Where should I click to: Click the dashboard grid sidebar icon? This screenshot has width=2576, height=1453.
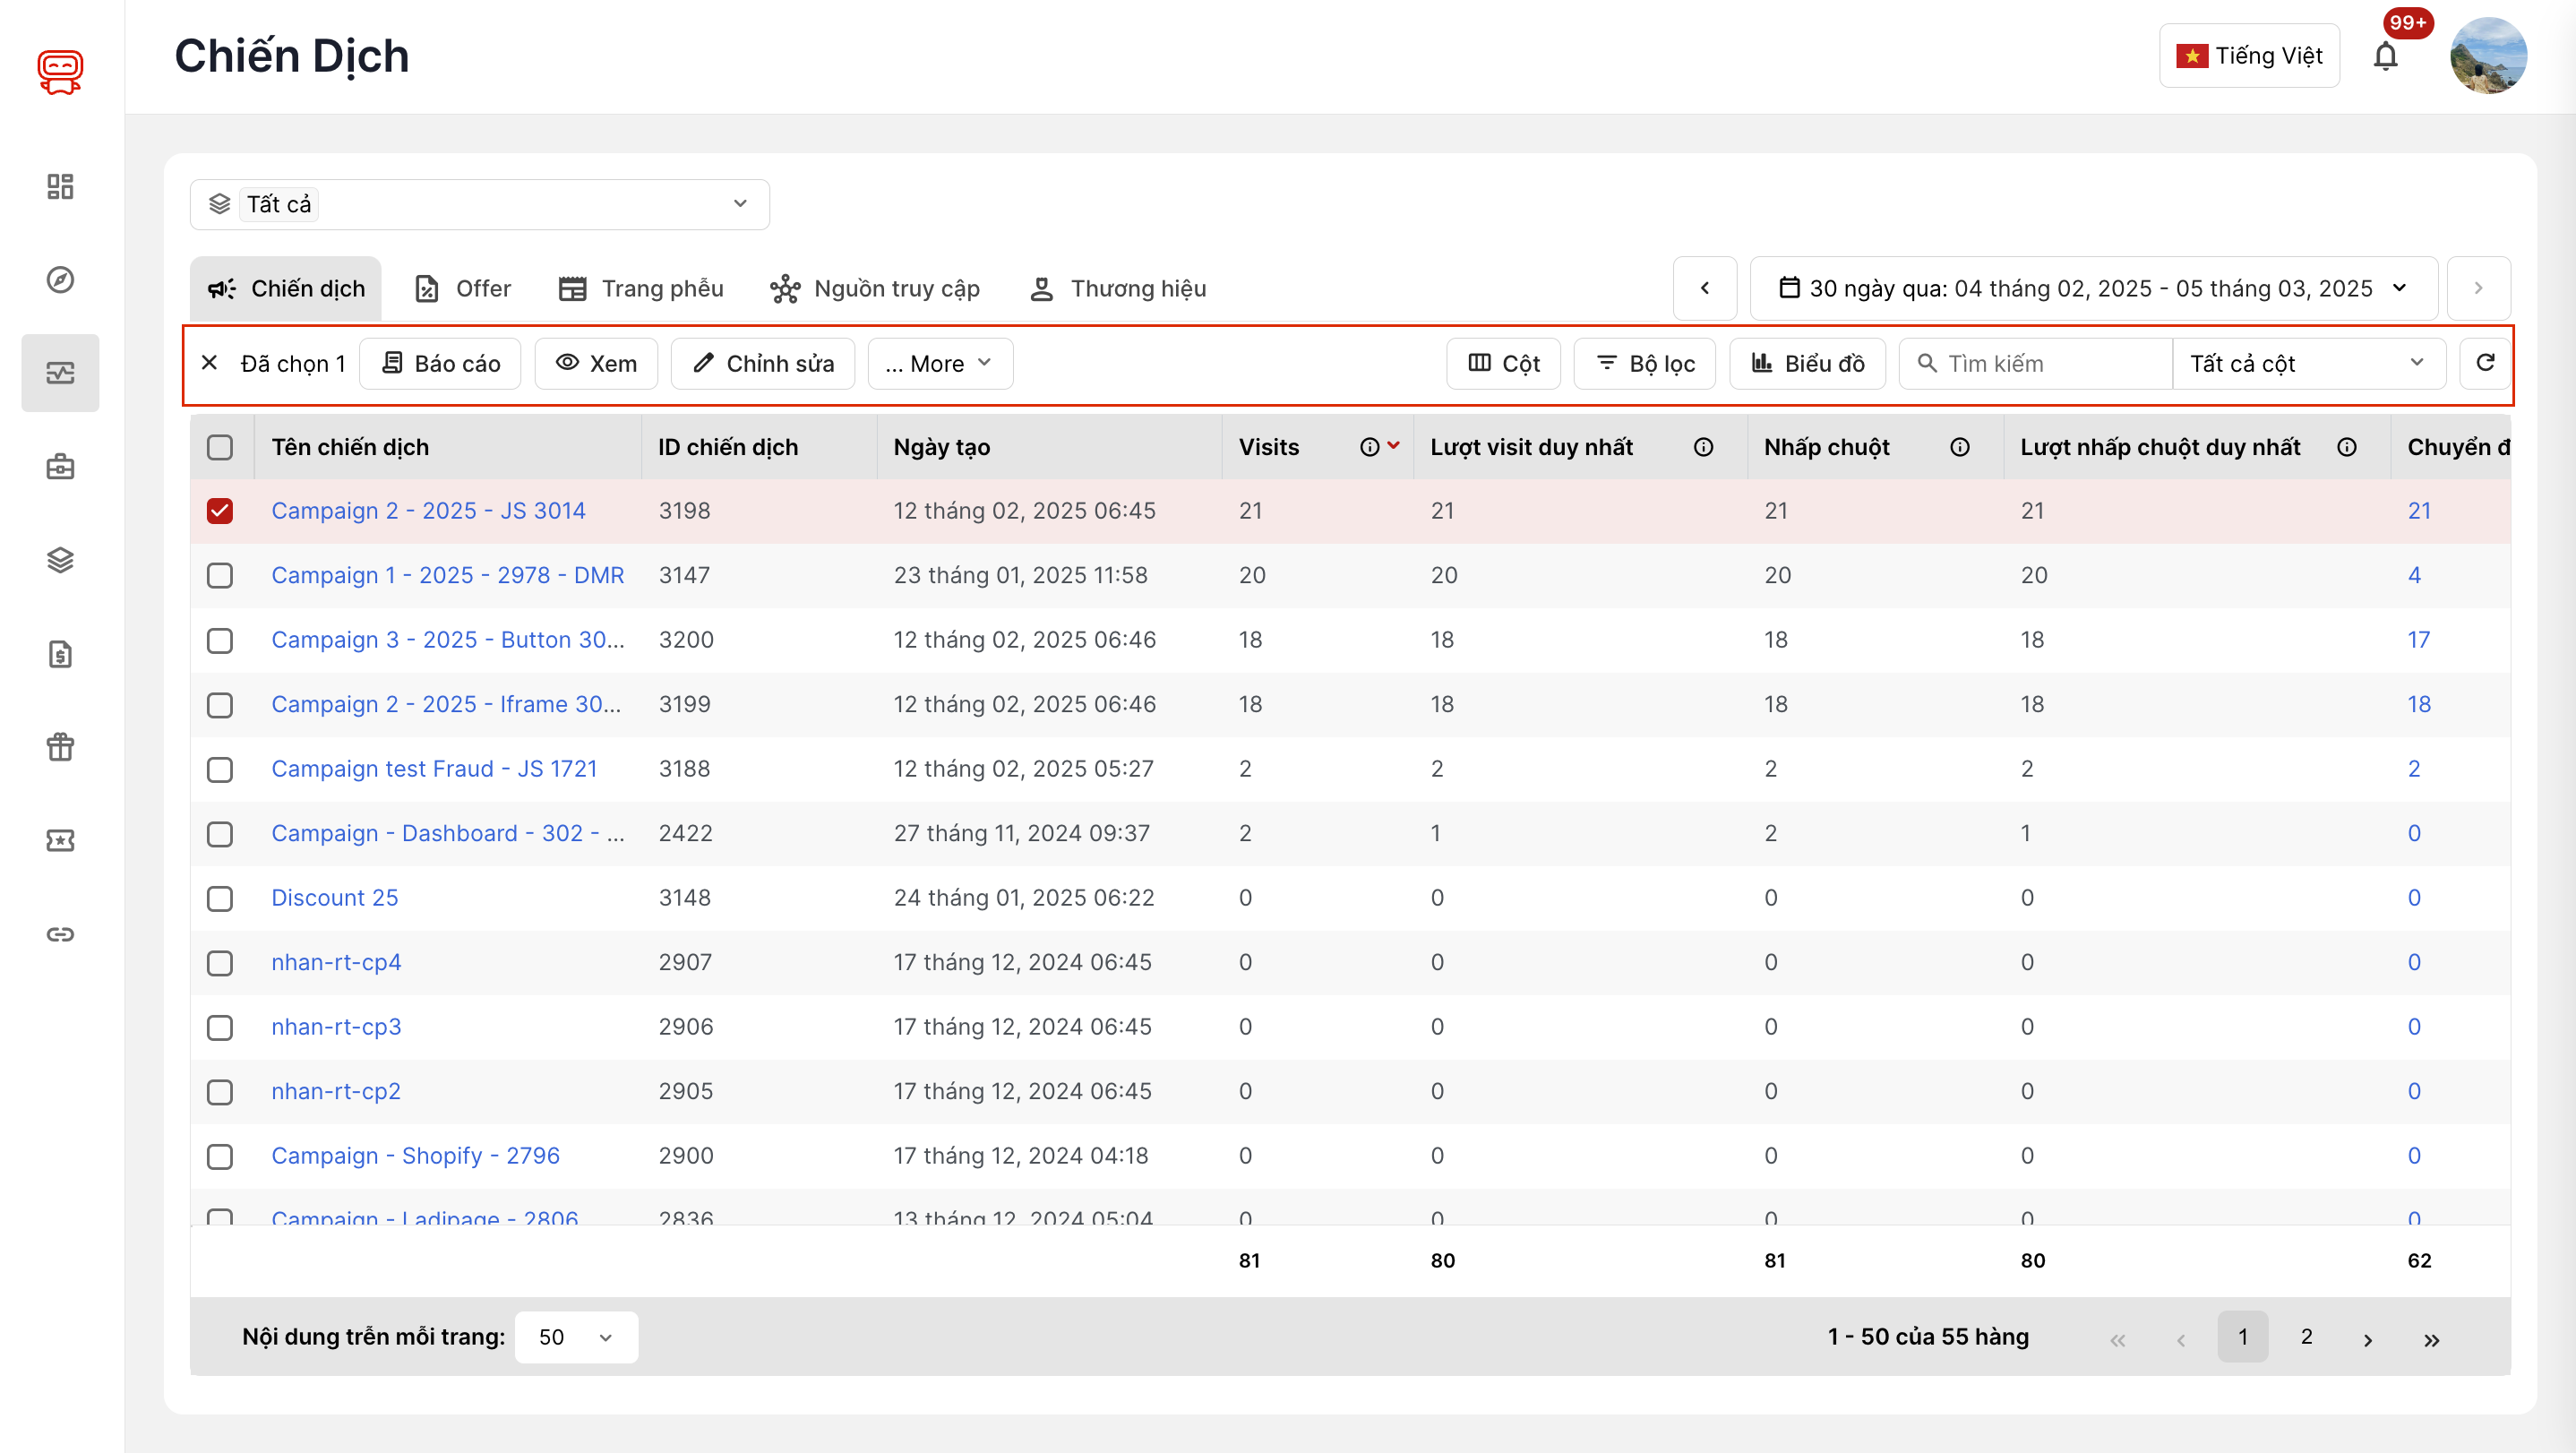(60, 186)
